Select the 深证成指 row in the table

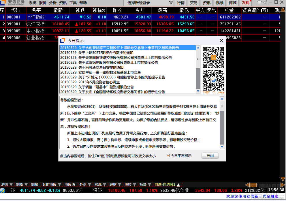(x=140, y=24)
